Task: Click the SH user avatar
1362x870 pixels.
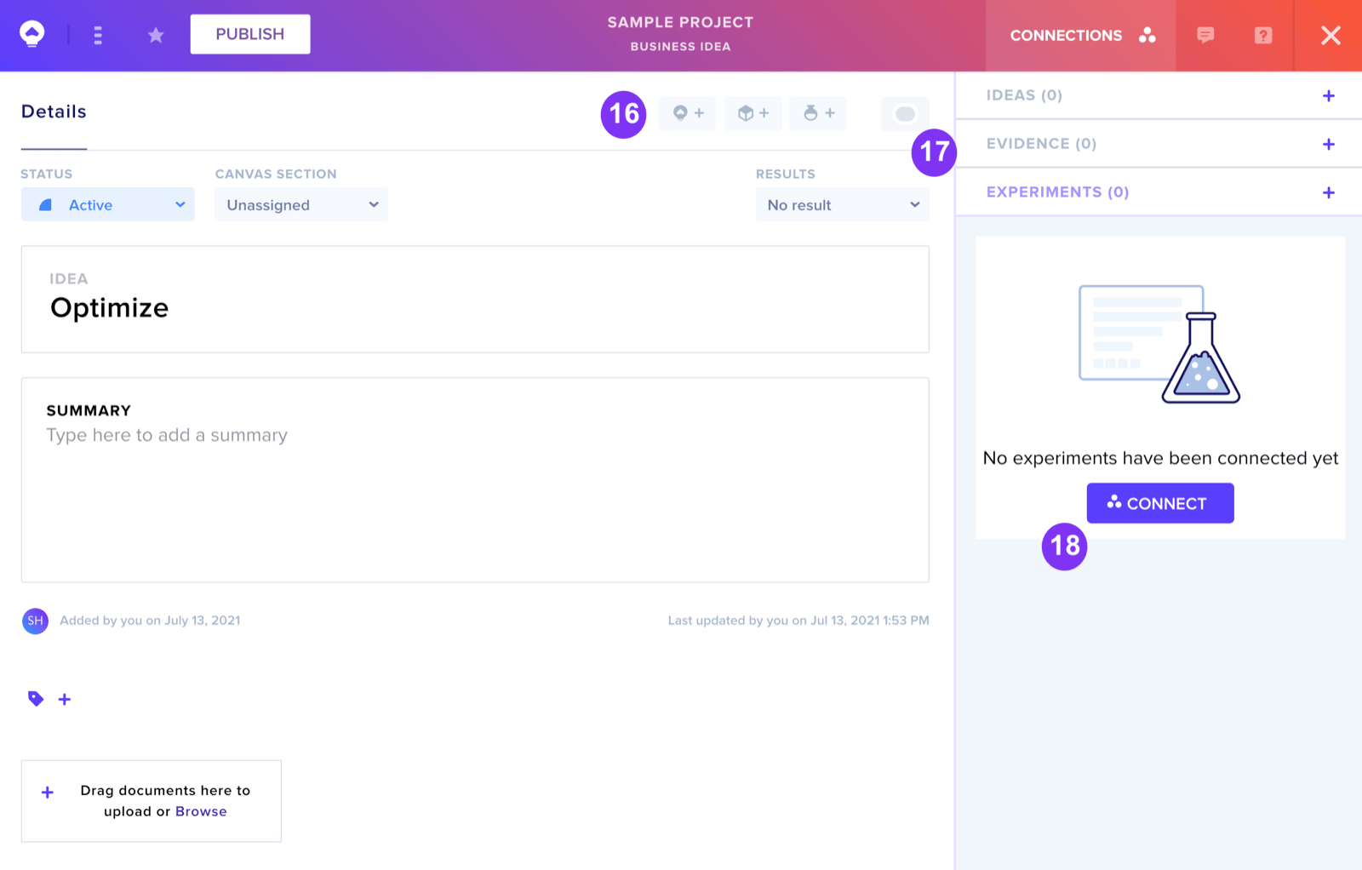Action: [35, 621]
